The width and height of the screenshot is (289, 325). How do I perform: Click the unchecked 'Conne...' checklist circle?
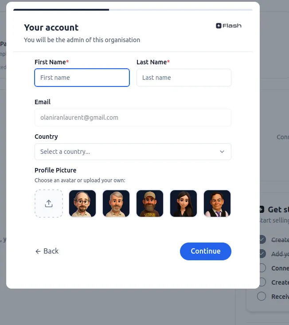262,268
